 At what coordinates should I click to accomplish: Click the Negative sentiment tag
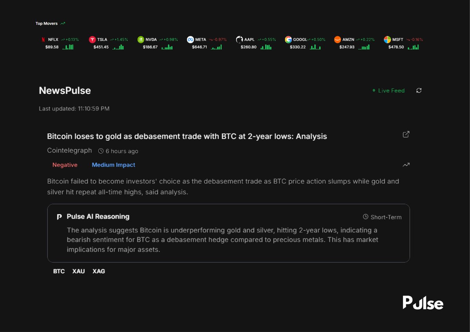(x=65, y=165)
